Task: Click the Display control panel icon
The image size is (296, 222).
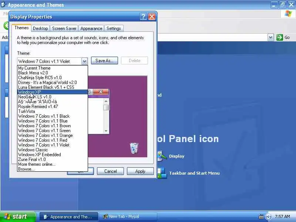Action: tap(162, 156)
